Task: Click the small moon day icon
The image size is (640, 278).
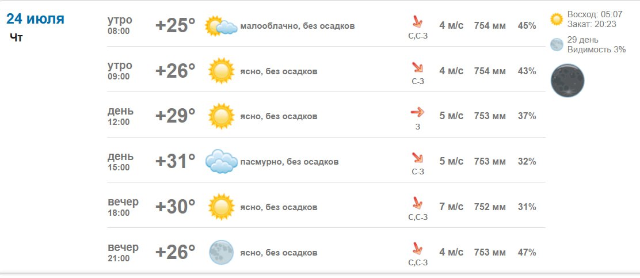Action: point(557,44)
